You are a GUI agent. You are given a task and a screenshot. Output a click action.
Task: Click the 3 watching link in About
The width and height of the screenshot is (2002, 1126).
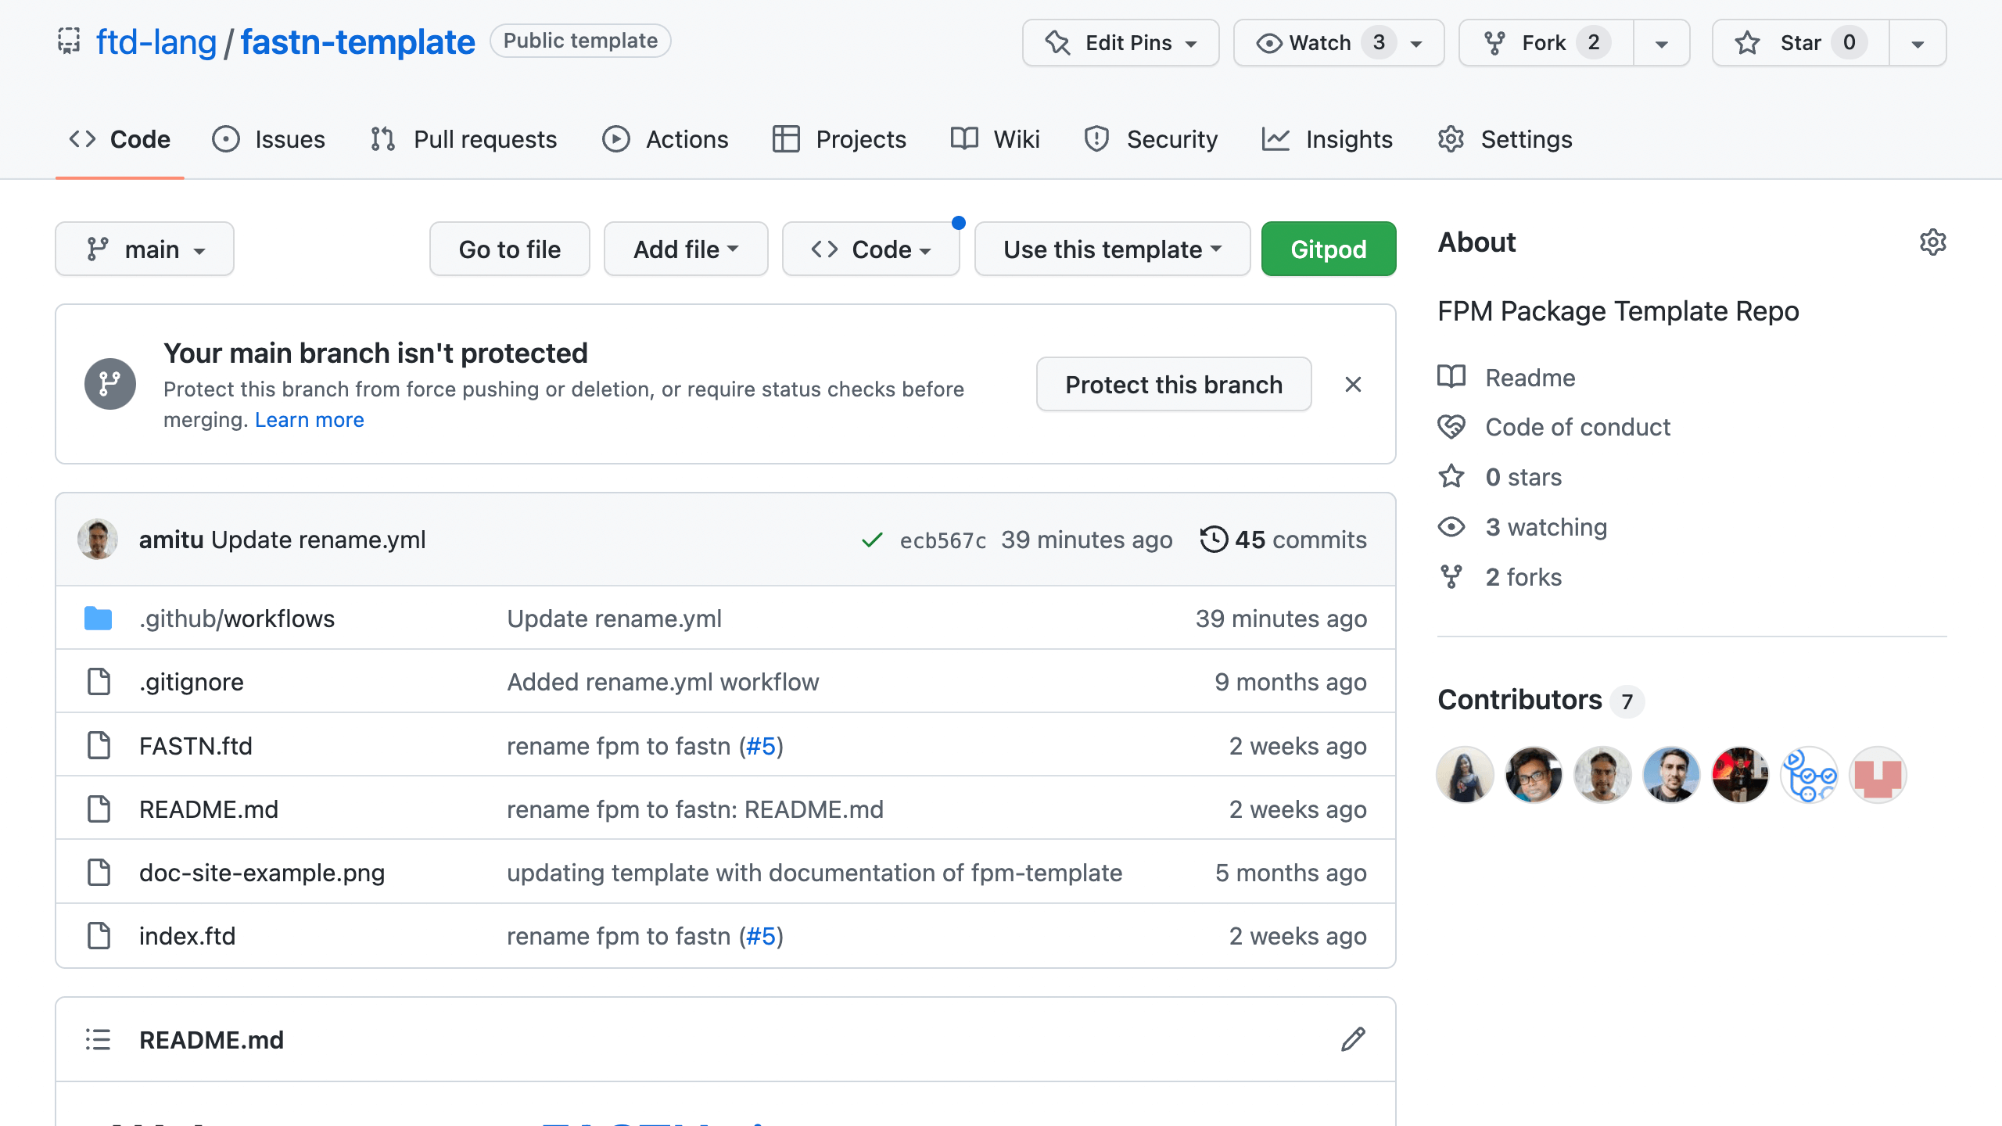(1546, 527)
